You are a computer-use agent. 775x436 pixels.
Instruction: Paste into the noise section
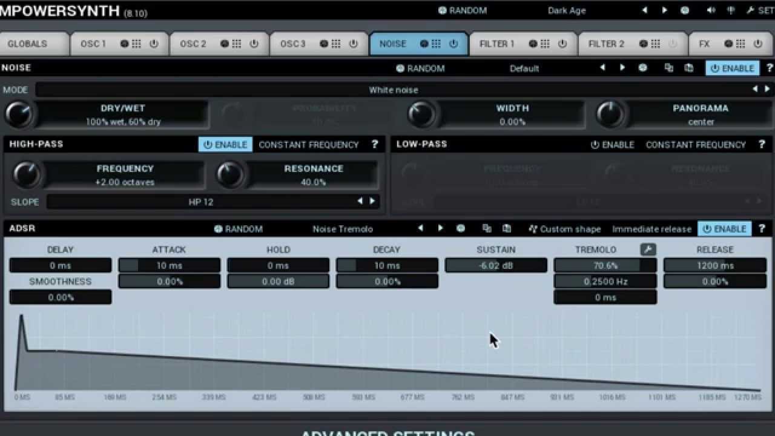tap(688, 68)
